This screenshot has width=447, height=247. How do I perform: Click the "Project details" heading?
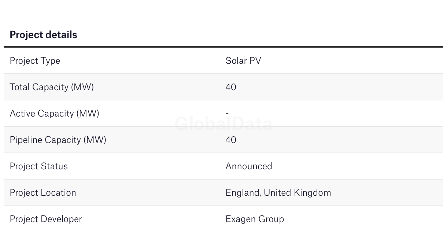pyautogui.click(x=43, y=35)
